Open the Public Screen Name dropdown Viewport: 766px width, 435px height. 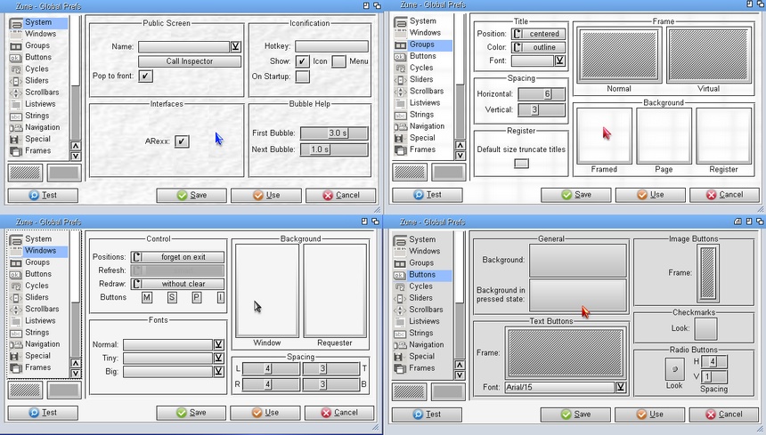click(x=235, y=46)
